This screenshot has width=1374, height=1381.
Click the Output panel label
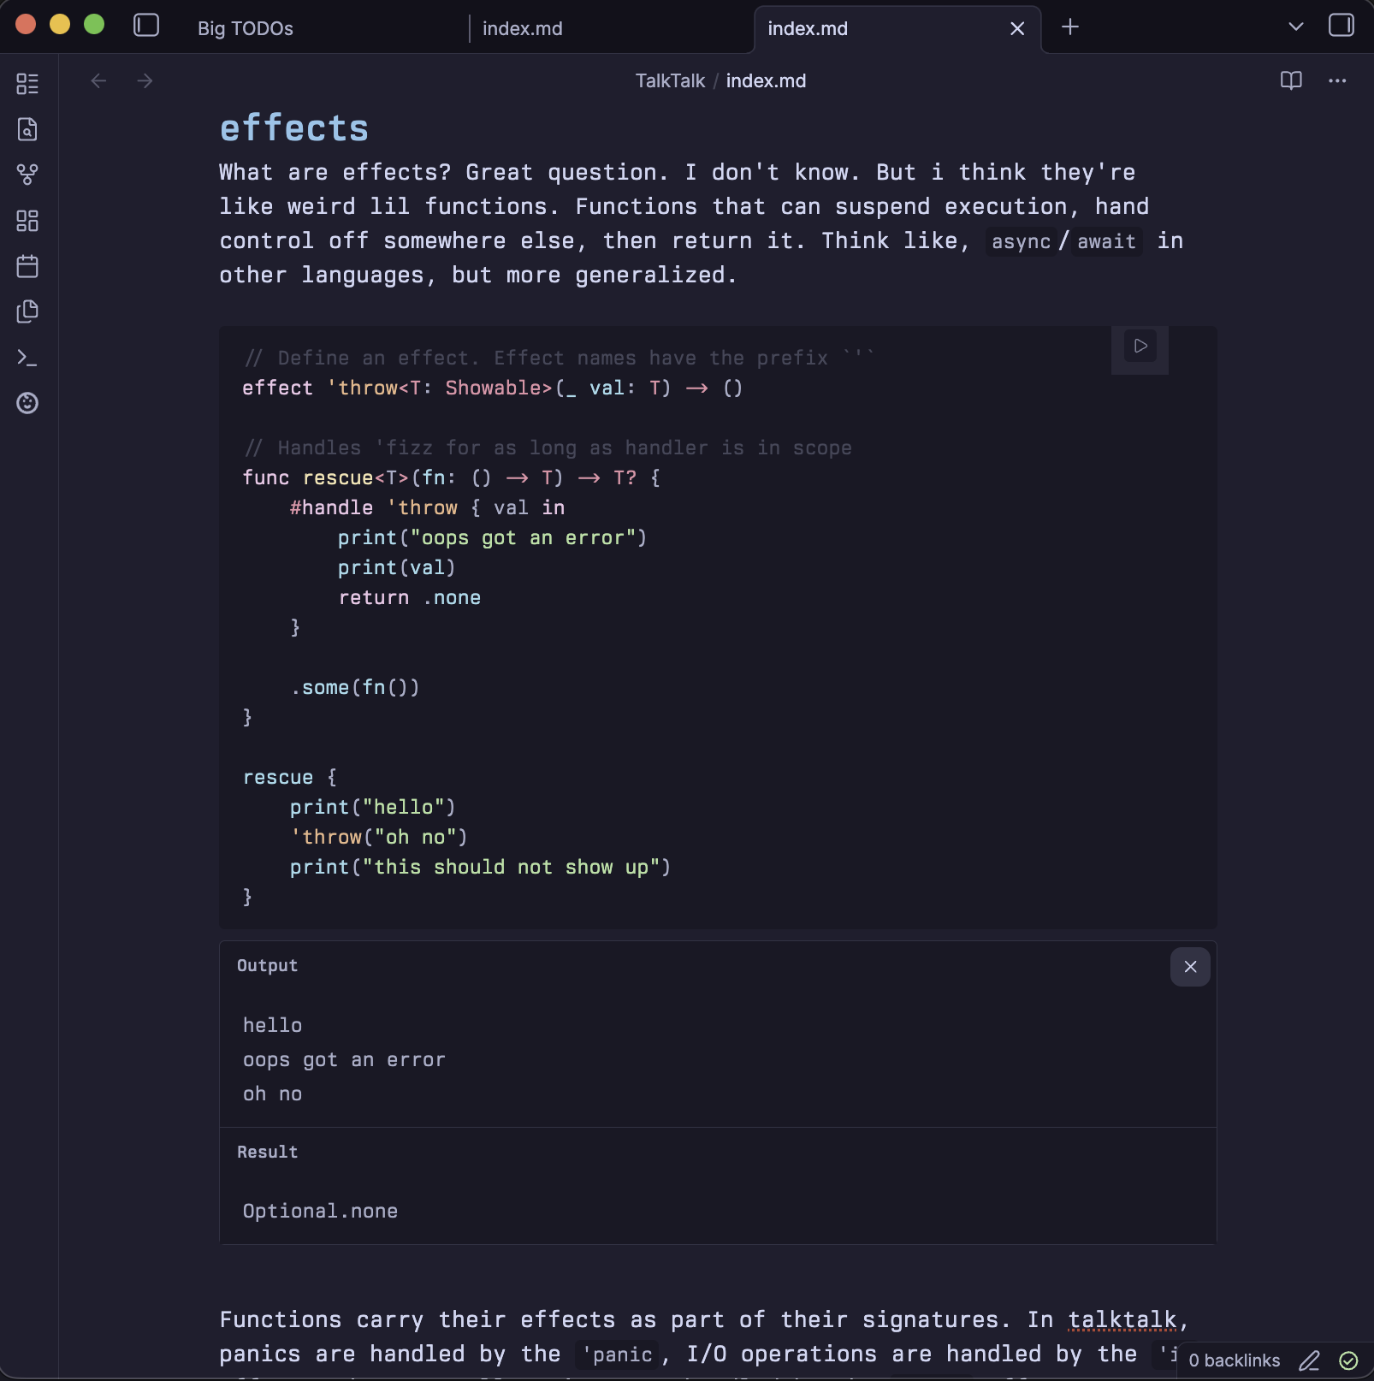click(267, 965)
